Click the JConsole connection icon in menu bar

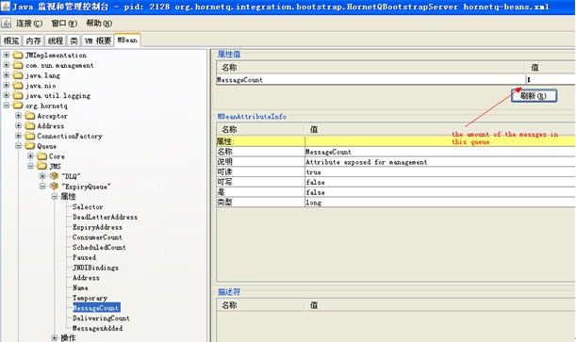(x=7, y=24)
